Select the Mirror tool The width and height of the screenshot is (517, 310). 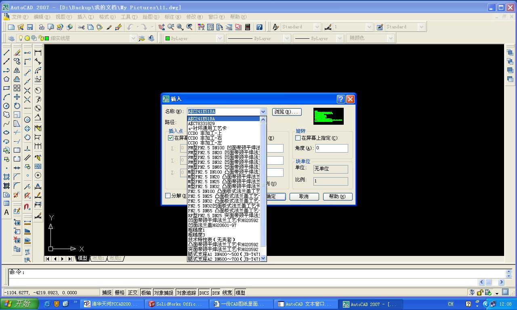coord(17,70)
